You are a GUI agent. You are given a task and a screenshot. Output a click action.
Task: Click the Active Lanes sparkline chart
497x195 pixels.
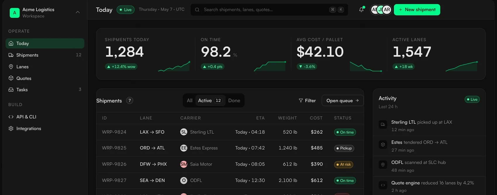462,66
